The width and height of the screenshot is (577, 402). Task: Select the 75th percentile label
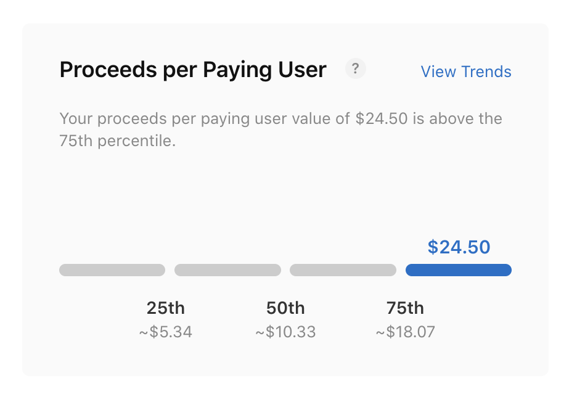click(x=405, y=308)
